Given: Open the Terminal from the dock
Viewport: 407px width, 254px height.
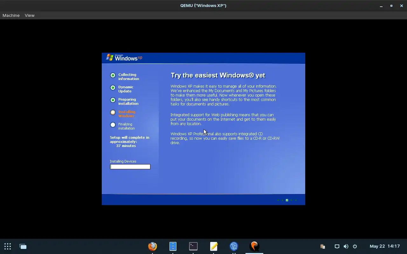Looking at the screenshot, I should 193,246.
